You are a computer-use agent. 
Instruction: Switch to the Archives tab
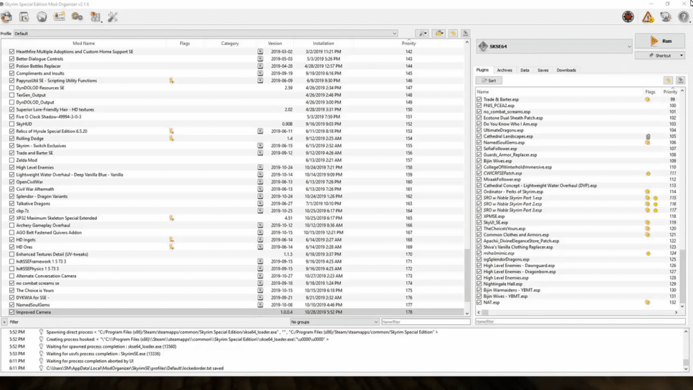click(505, 70)
